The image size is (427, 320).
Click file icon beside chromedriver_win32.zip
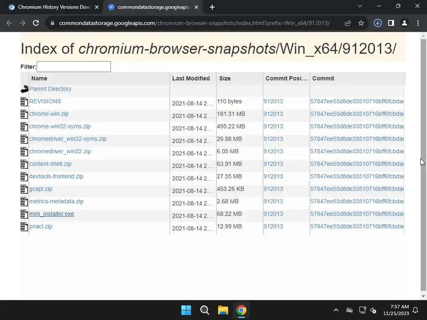pos(24,152)
